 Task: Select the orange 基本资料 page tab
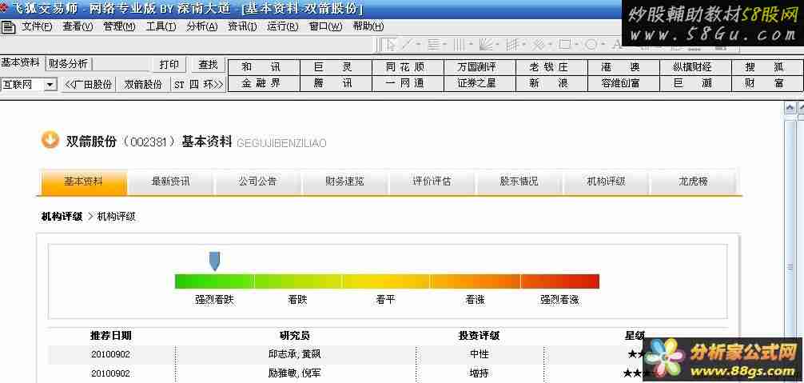84,182
